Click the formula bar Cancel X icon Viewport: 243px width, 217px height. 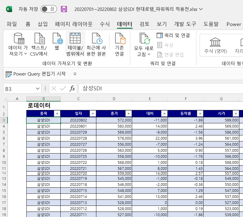pos(54,89)
